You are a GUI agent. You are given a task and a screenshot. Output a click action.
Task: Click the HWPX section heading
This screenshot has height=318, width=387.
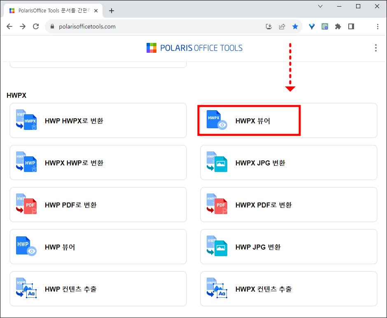click(x=16, y=95)
